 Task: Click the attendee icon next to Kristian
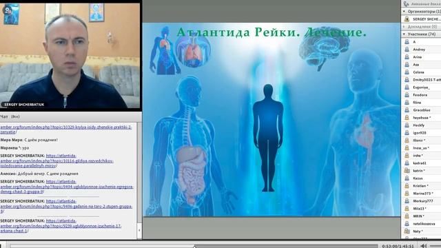pos(407,186)
